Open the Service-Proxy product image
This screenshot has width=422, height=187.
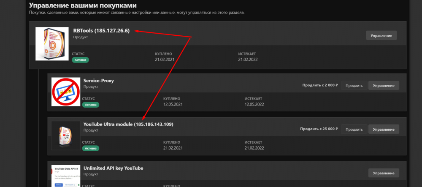click(x=66, y=92)
